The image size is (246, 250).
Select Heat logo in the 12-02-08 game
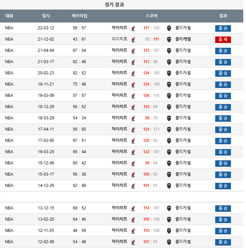(x=133, y=242)
